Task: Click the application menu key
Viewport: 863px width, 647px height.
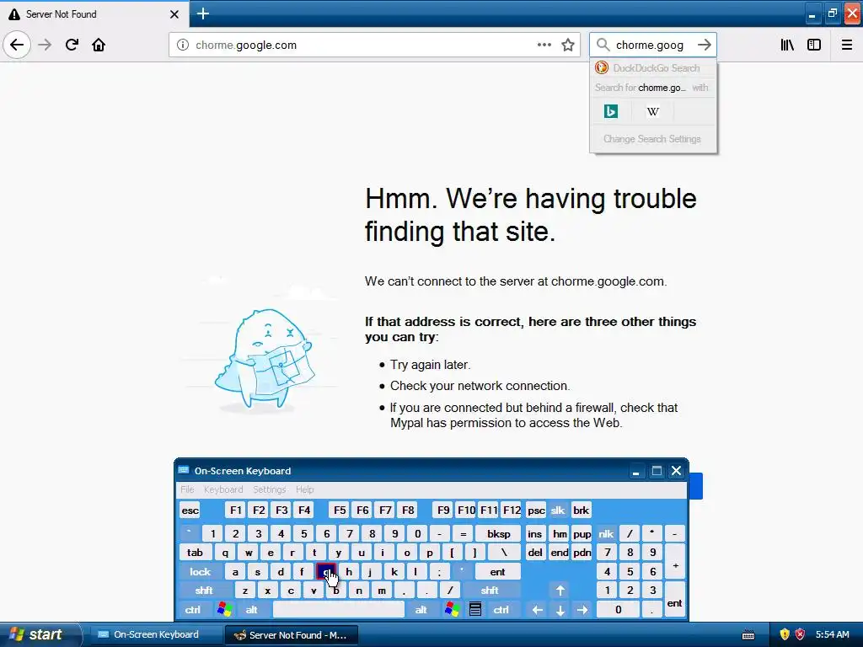Action: click(475, 610)
